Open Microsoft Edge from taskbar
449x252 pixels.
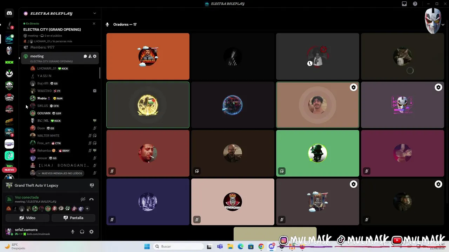pos(240,246)
